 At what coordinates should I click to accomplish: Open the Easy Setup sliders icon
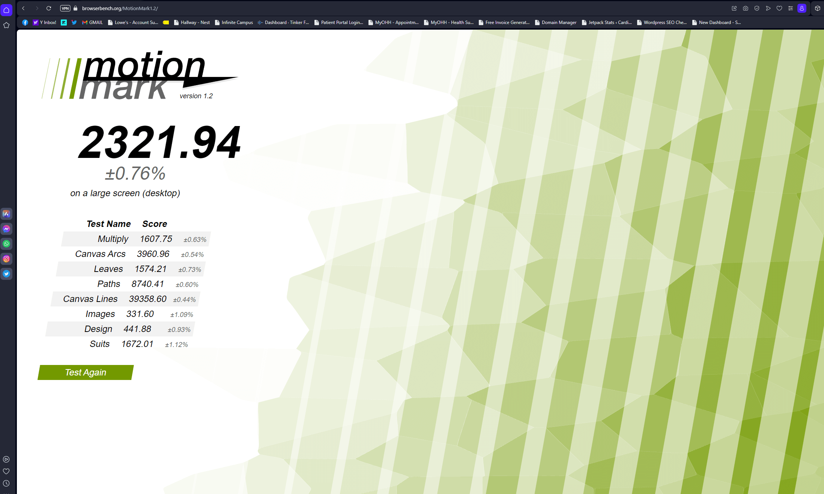(791, 8)
